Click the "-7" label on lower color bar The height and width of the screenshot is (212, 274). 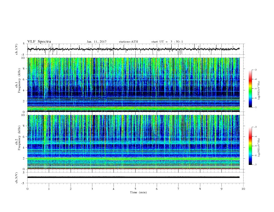tap(255, 165)
